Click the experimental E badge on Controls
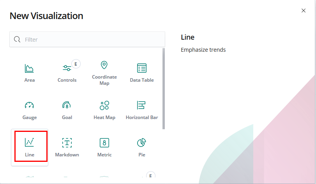Screen dimensions: 316x184 (x=76, y=64)
